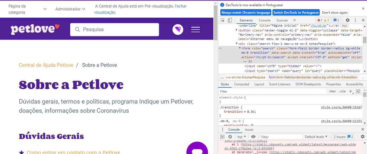
Task: Open the Página da categoria dropdown
Action: [x=27, y=9]
